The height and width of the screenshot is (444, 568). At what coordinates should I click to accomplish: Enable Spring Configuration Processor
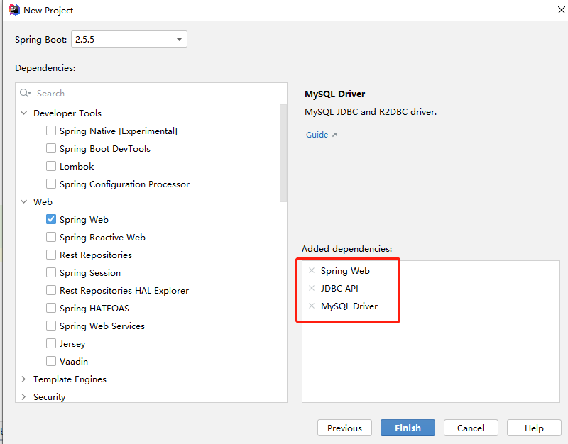coord(51,184)
